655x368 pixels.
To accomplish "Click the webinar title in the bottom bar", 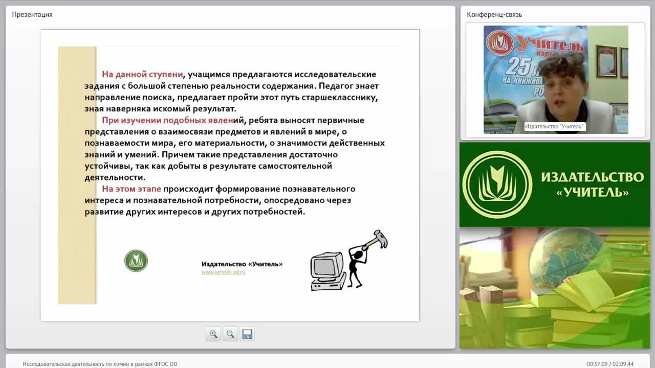I will click(100, 364).
